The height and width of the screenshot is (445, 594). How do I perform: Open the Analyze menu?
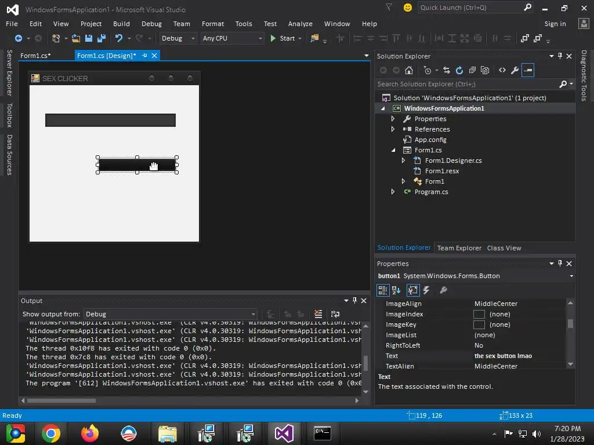[300, 24]
